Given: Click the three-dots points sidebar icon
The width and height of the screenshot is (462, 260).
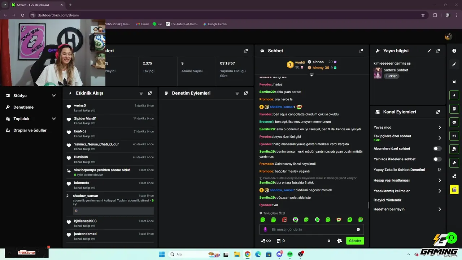Looking at the screenshot, I should tap(454, 176).
